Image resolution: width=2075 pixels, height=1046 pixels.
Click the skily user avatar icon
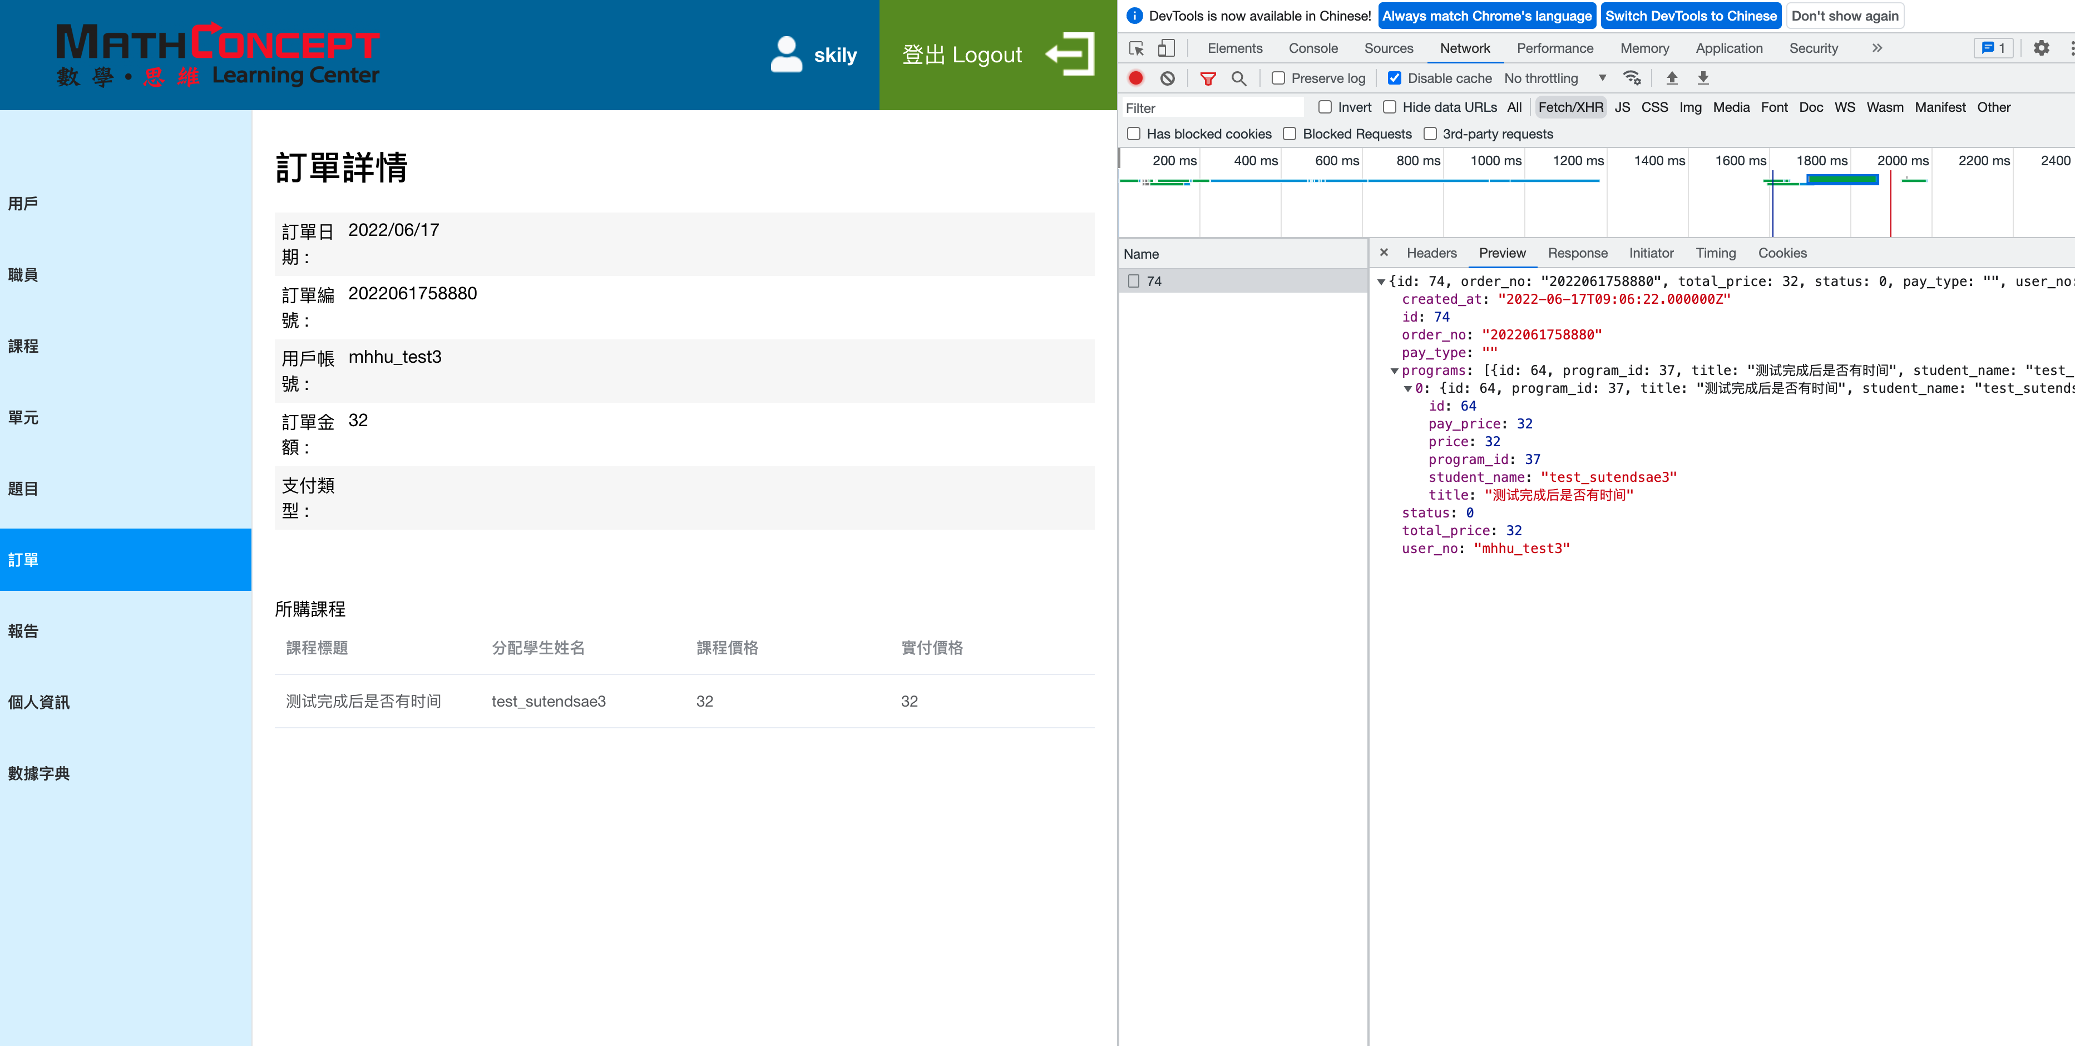(x=786, y=54)
